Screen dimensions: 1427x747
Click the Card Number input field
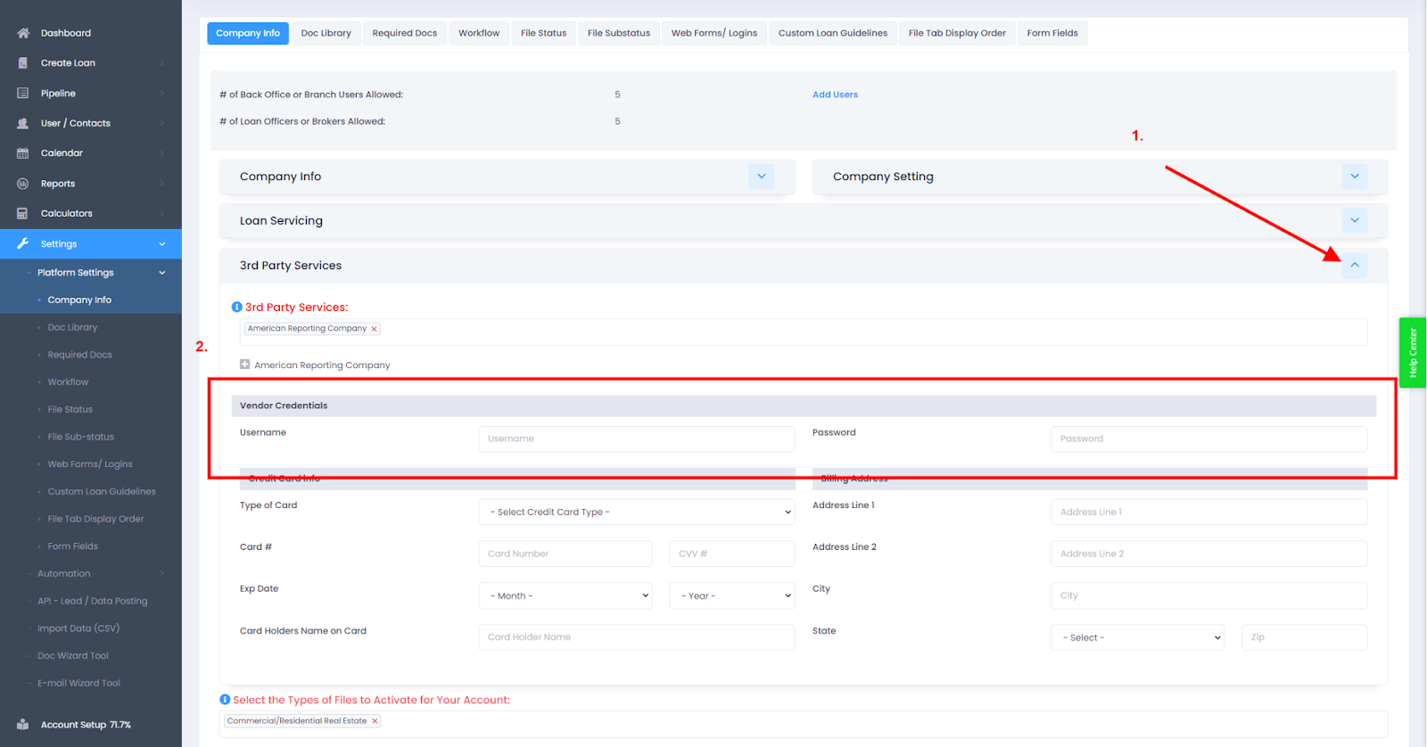pyautogui.click(x=565, y=554)
